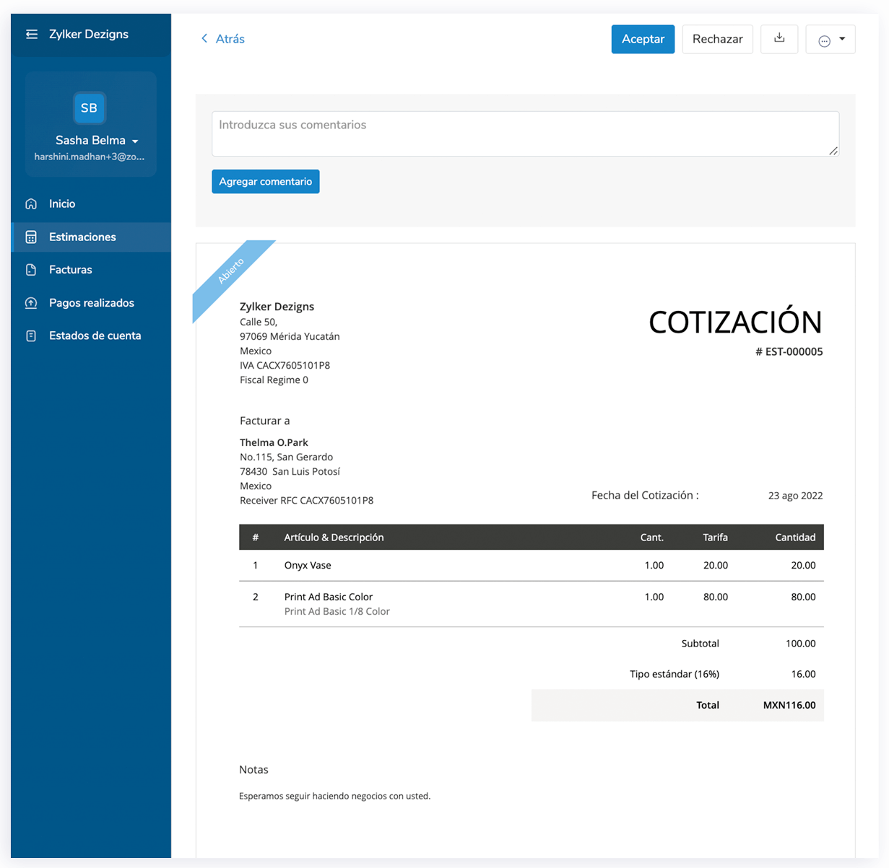Image resolution: width=889 pixels, height=868 pixels.
Task: Click Agregar comentario
Action: click(265, 181)
